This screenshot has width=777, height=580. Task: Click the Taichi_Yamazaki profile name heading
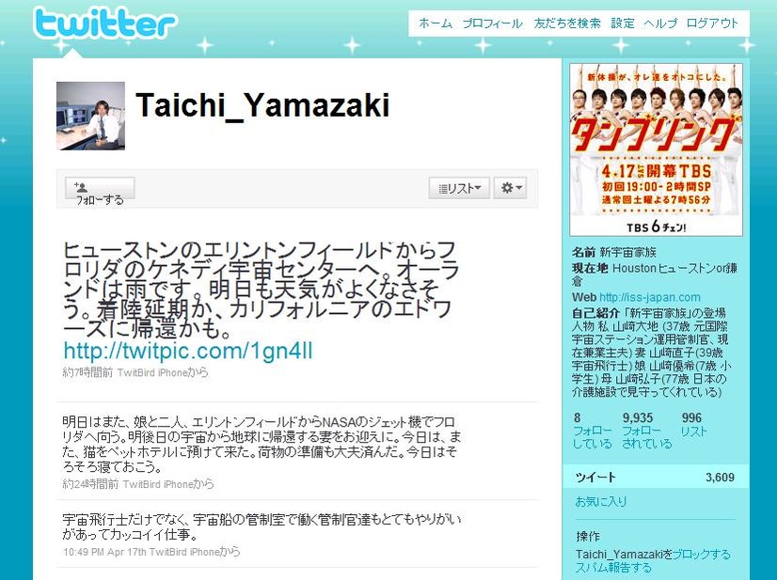262,105
